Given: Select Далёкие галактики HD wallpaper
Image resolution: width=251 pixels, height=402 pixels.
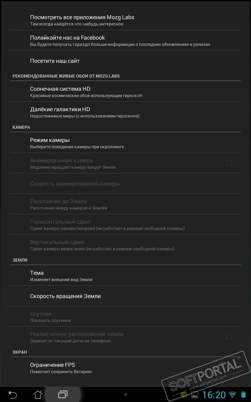Looking at the screenshot, I should coord(125,112).
